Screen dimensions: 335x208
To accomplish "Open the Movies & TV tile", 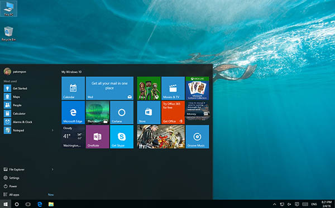I will [173, 88].
